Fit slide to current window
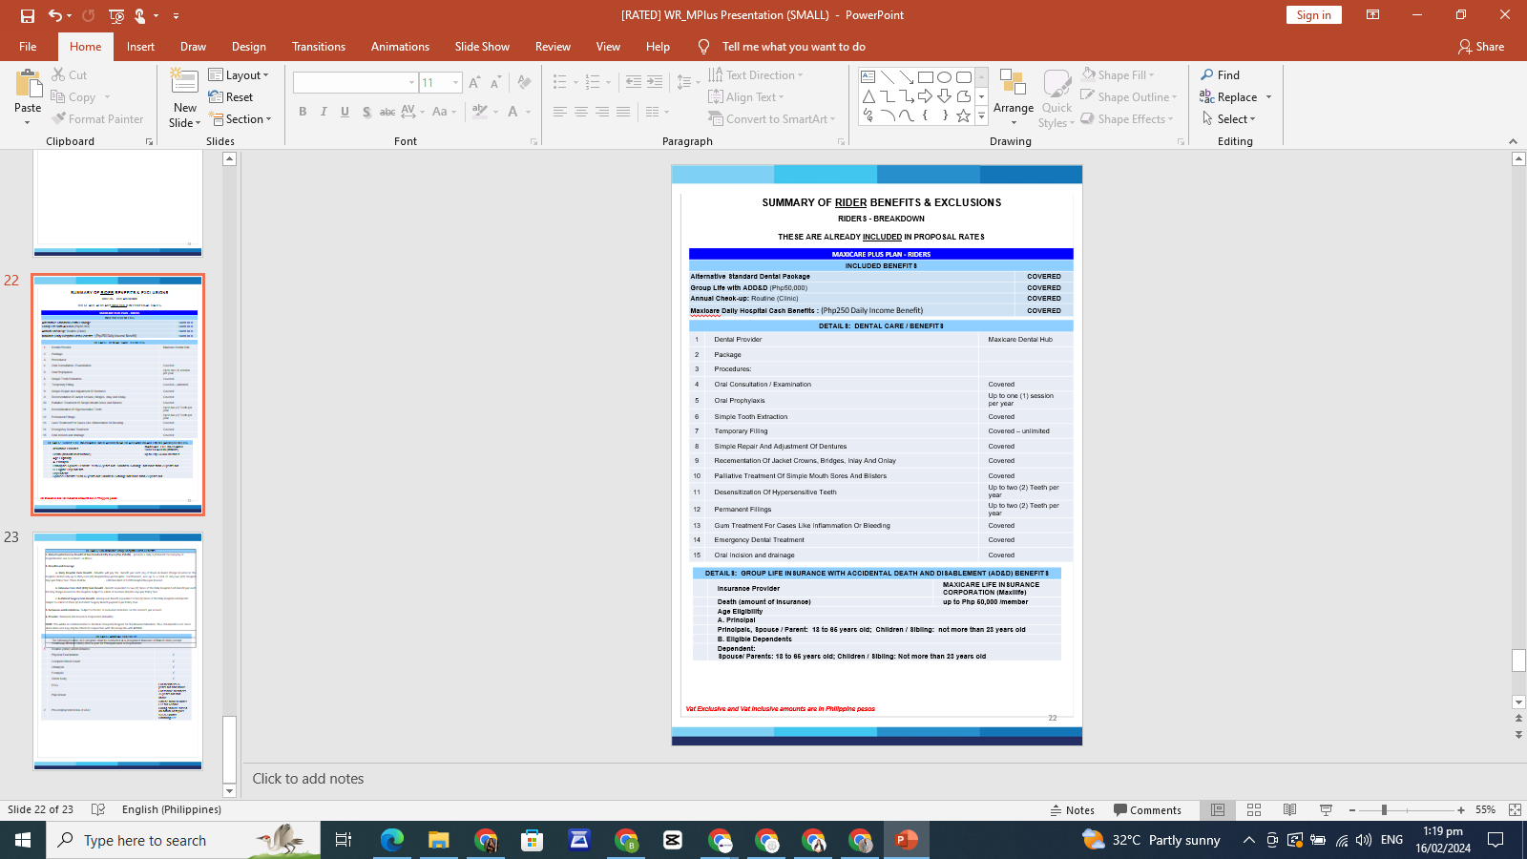Viewport: 1527px width, 859px height. (1515, 810)
